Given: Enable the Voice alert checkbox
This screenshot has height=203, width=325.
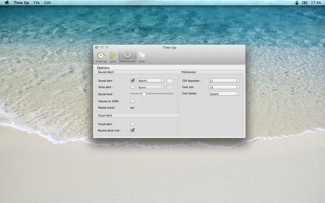Looking at the screenshot, I should 132,87.
